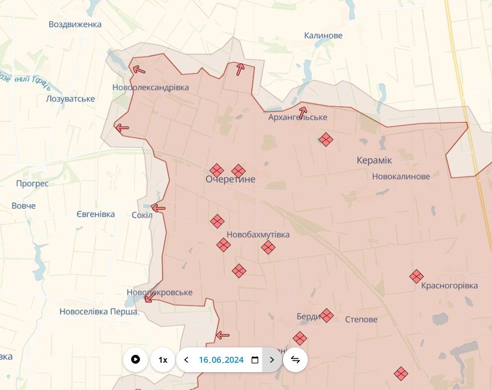492x390 pixels.
Task: Click the Новобахмутівка place label
Action: click(258, 234)
